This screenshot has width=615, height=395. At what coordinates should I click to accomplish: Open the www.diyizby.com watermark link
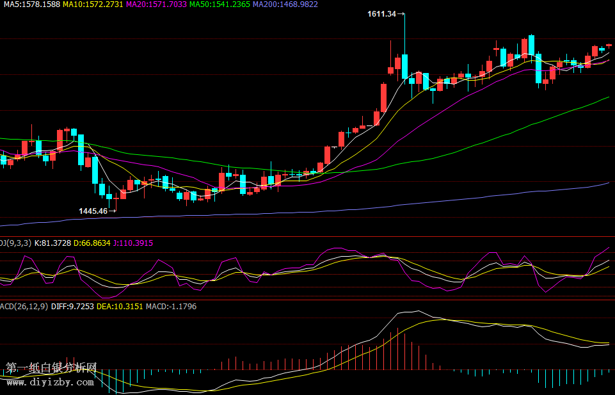pos(51,382)
